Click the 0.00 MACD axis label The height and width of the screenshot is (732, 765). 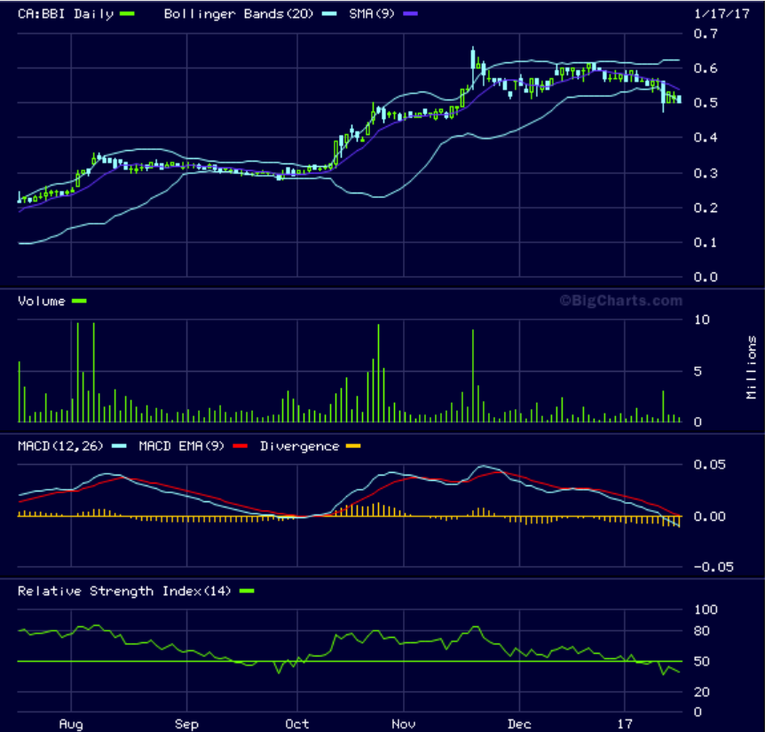[709, 516]
